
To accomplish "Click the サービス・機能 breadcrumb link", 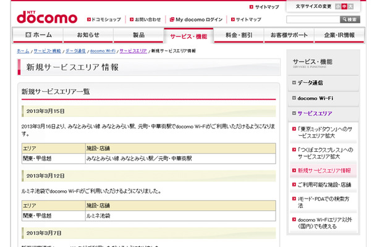I will click(47, 51).
